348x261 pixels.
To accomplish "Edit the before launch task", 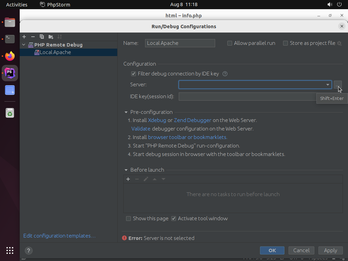I will [146, 179].
